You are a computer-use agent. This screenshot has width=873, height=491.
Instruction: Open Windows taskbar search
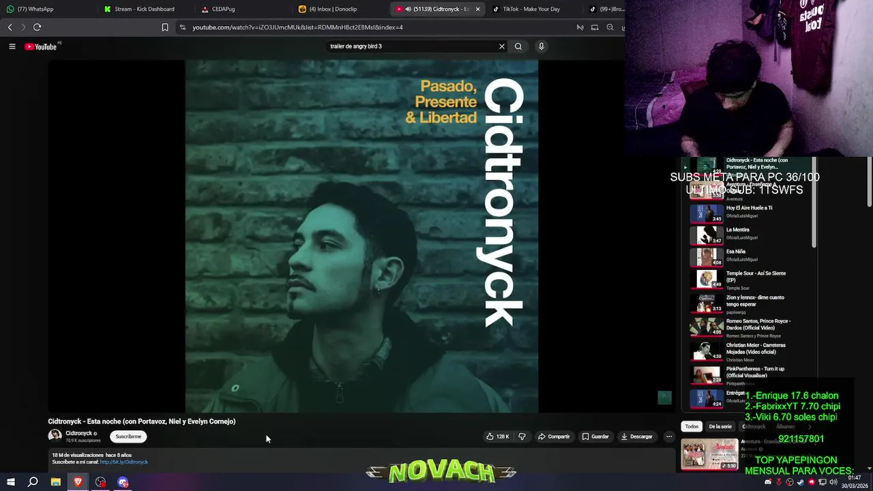(33, 482)
